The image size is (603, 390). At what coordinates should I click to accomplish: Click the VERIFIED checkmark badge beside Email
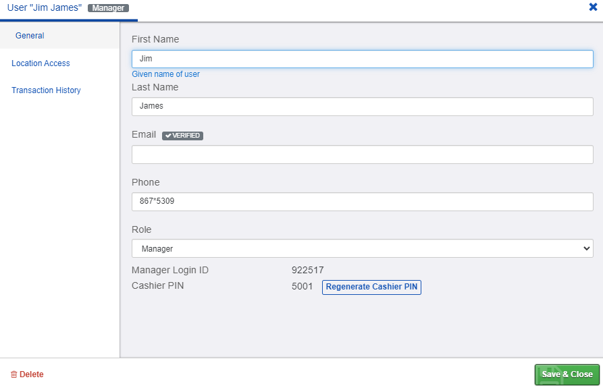coord(182,136)
